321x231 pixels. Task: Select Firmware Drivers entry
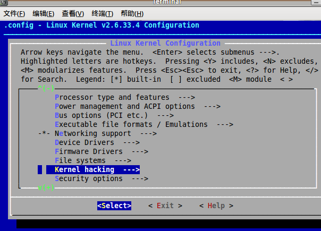[102, 152]
